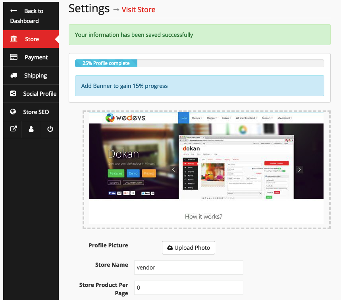Click the Upload Photo button

click(x=188, y=248)
